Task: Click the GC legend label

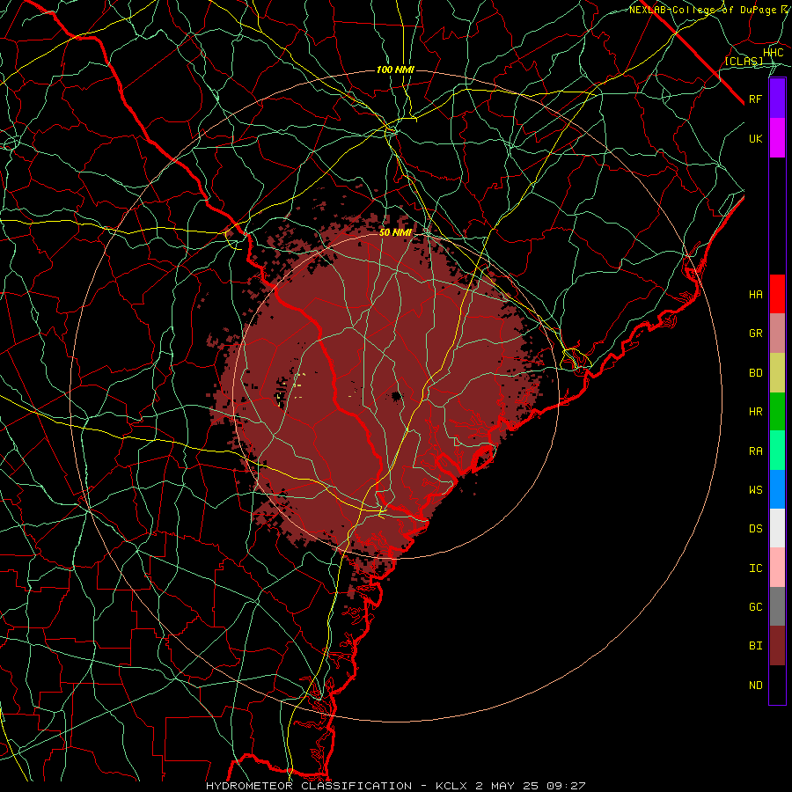Action: tap(755, 607)
